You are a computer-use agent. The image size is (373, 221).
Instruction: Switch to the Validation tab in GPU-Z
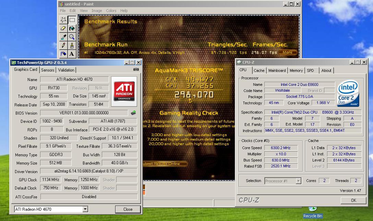pyautogui.click(x=66, y=70)
